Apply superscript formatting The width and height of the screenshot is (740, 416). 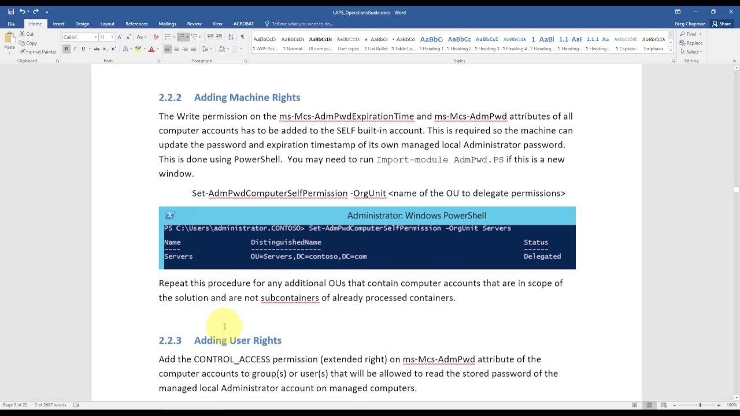tap(113, 49)
